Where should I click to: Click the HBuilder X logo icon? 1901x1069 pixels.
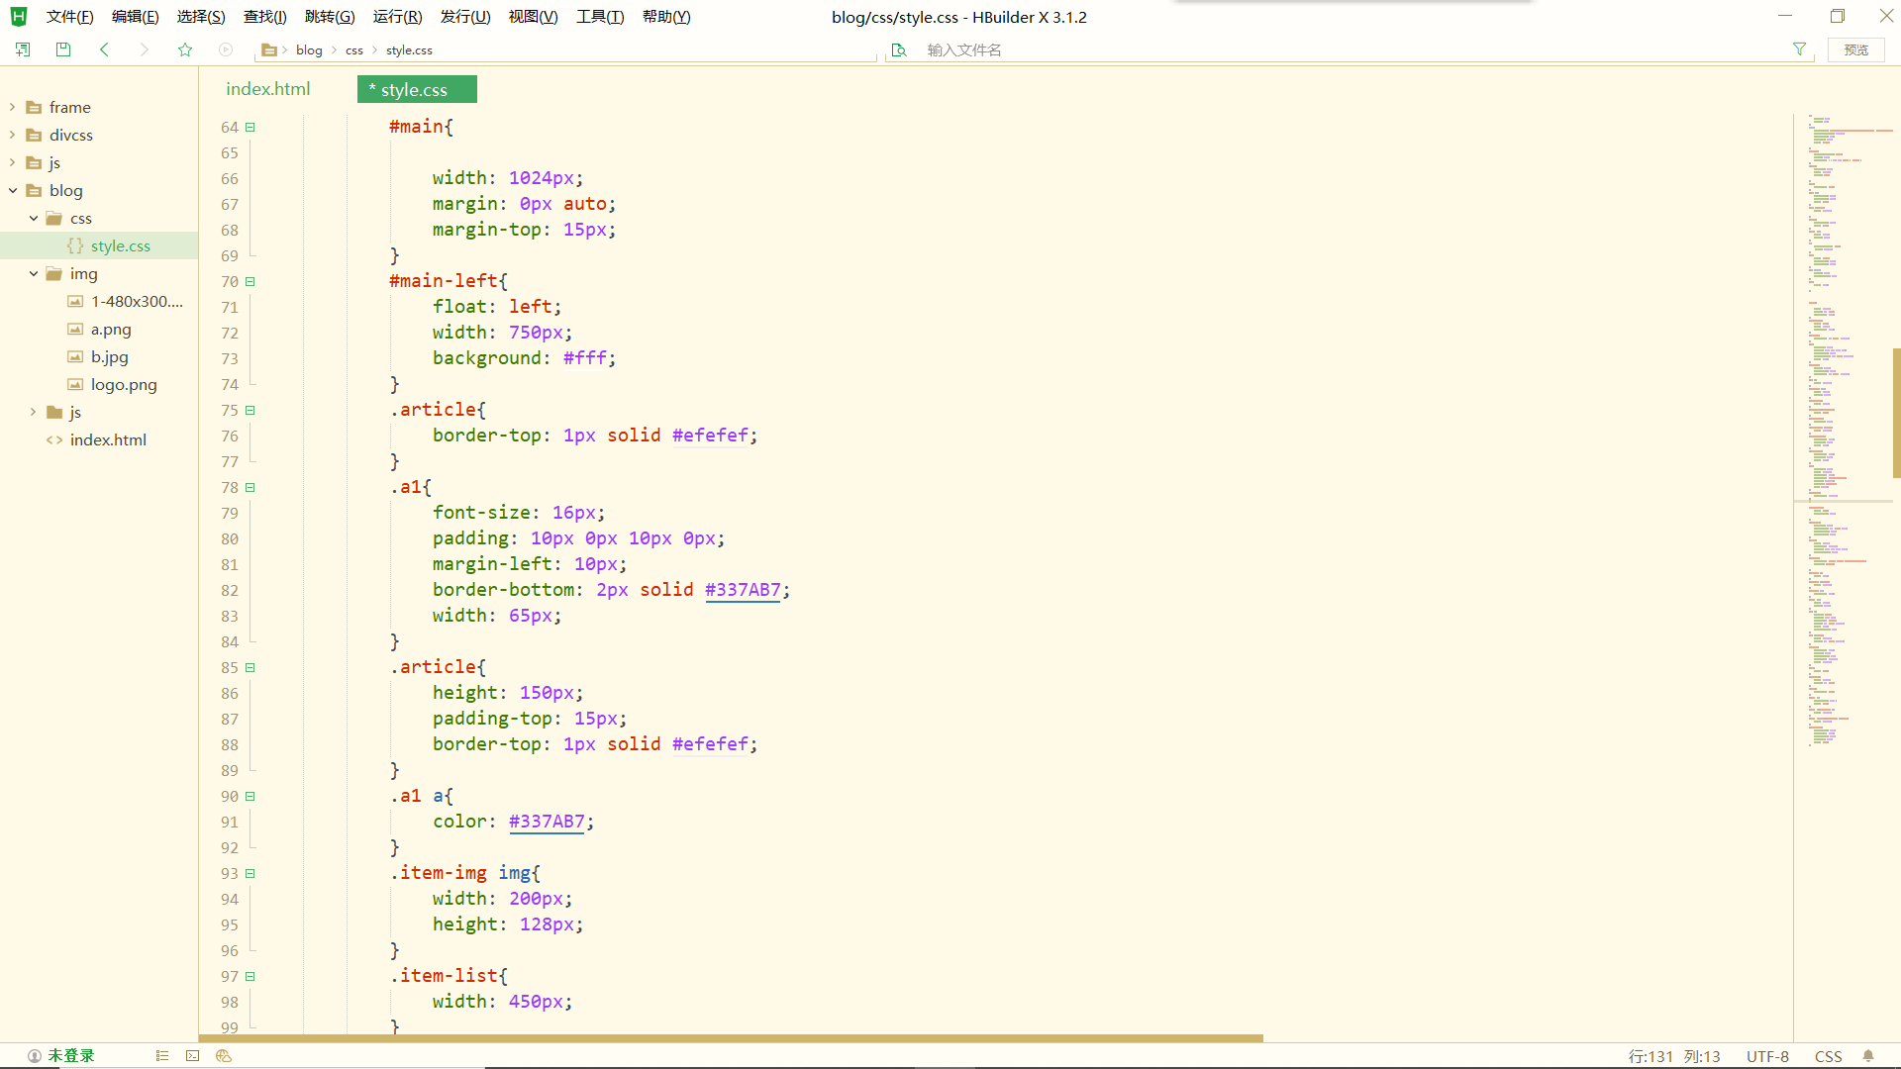pos(19,17)
